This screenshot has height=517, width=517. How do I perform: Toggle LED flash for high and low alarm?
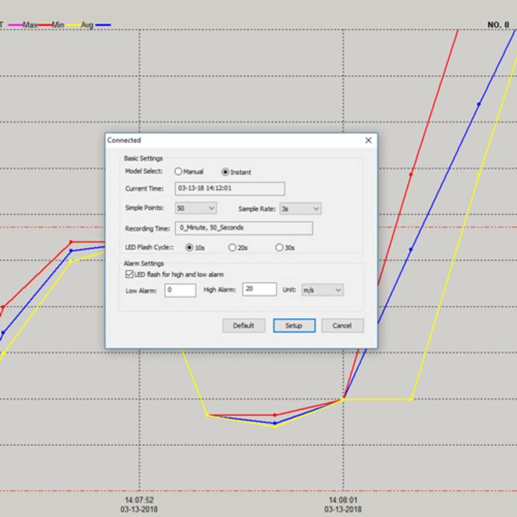tap(129, 275)
